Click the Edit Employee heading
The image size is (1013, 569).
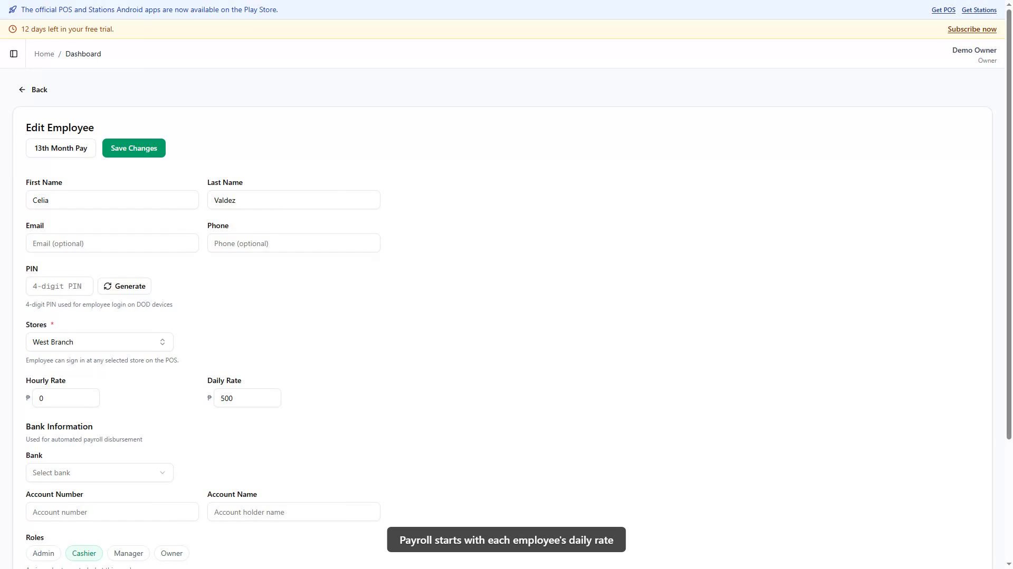click(60, 127)
